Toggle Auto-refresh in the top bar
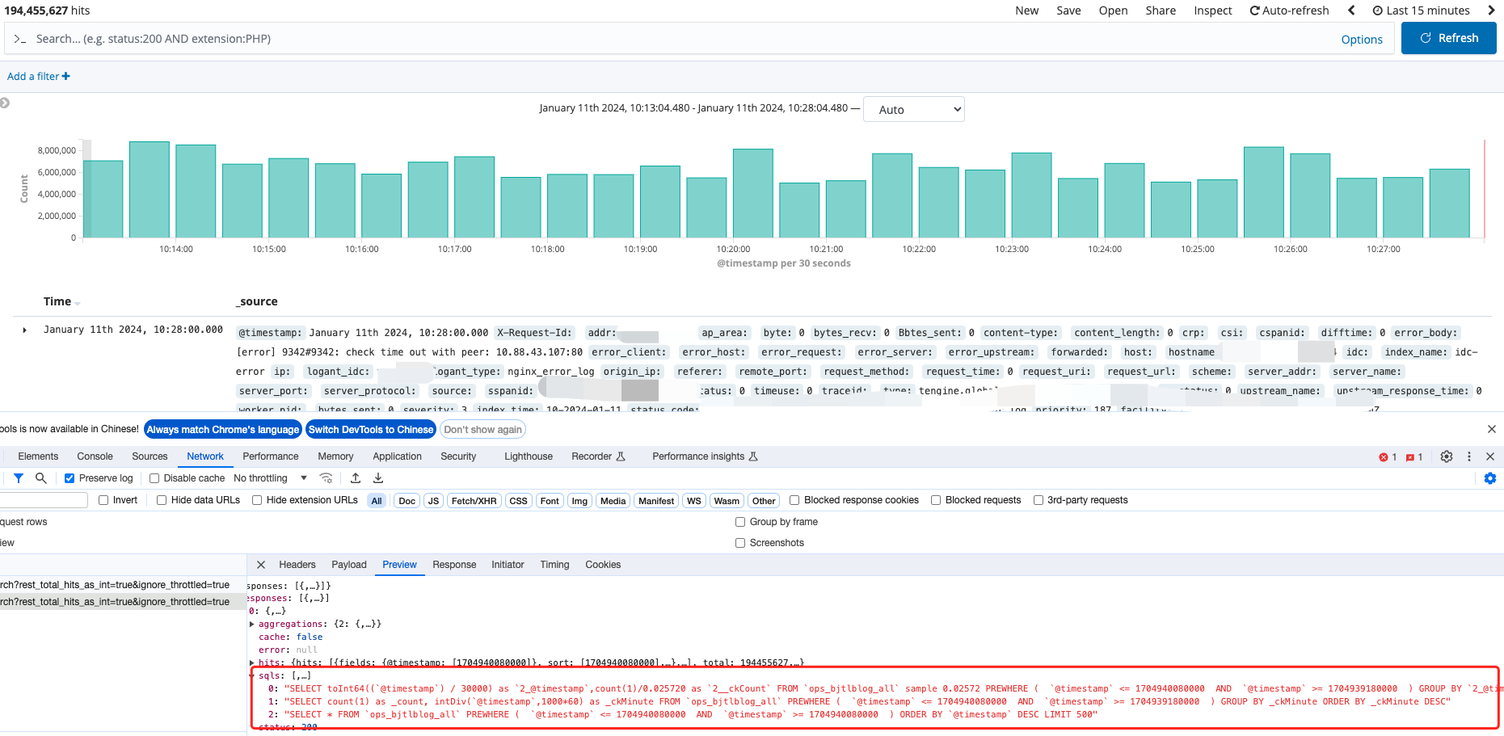Image resolution: width=1504 pixels, height=736 pixels. click(1289, 11)
